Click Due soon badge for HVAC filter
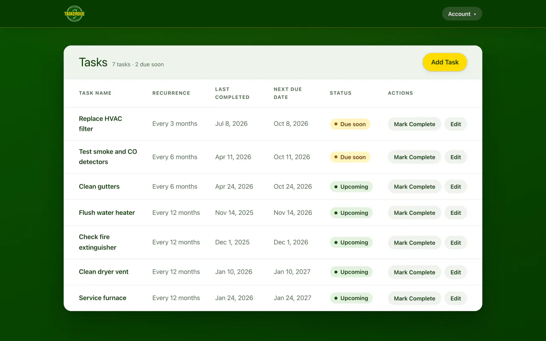 click(350, 124)
